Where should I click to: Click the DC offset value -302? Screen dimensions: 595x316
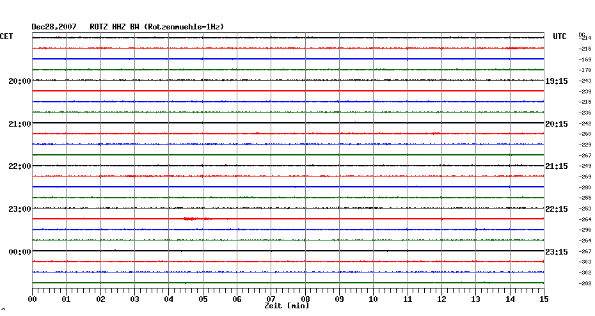click(585, 273)
